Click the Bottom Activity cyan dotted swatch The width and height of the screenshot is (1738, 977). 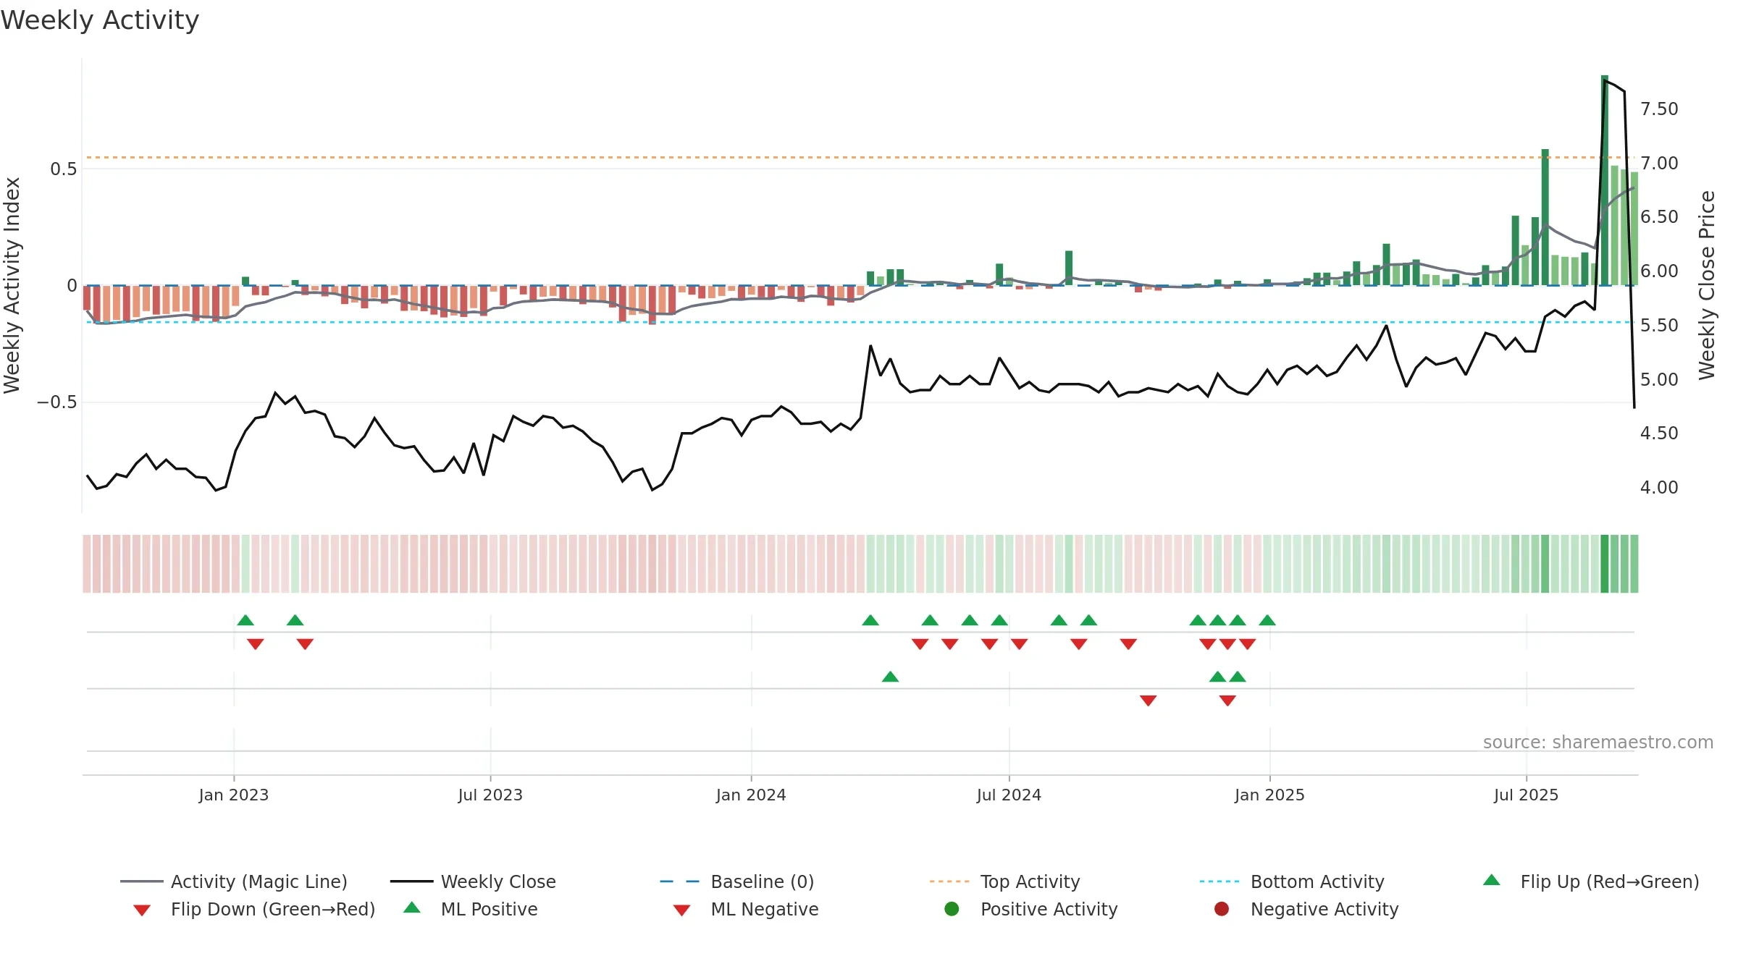tap(1219, 881)
